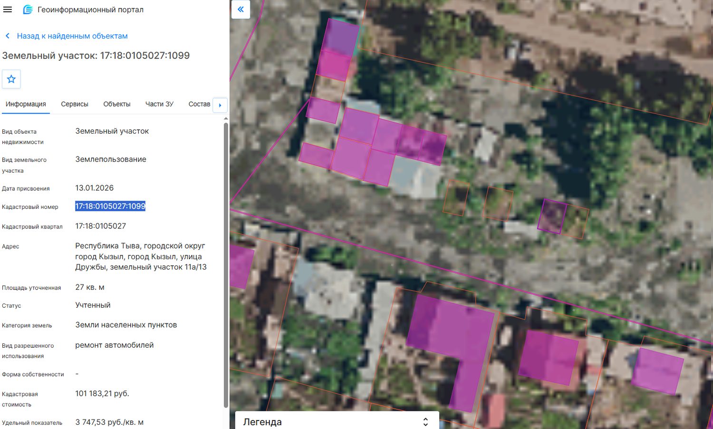The height and width of the screenshot is (429, 713).
Task: Select the small purple-outlined parcel on map
Action: [552, 216]
